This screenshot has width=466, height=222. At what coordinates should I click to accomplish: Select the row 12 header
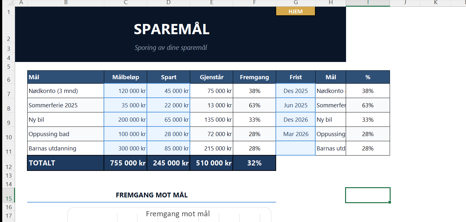click(8, 166)
